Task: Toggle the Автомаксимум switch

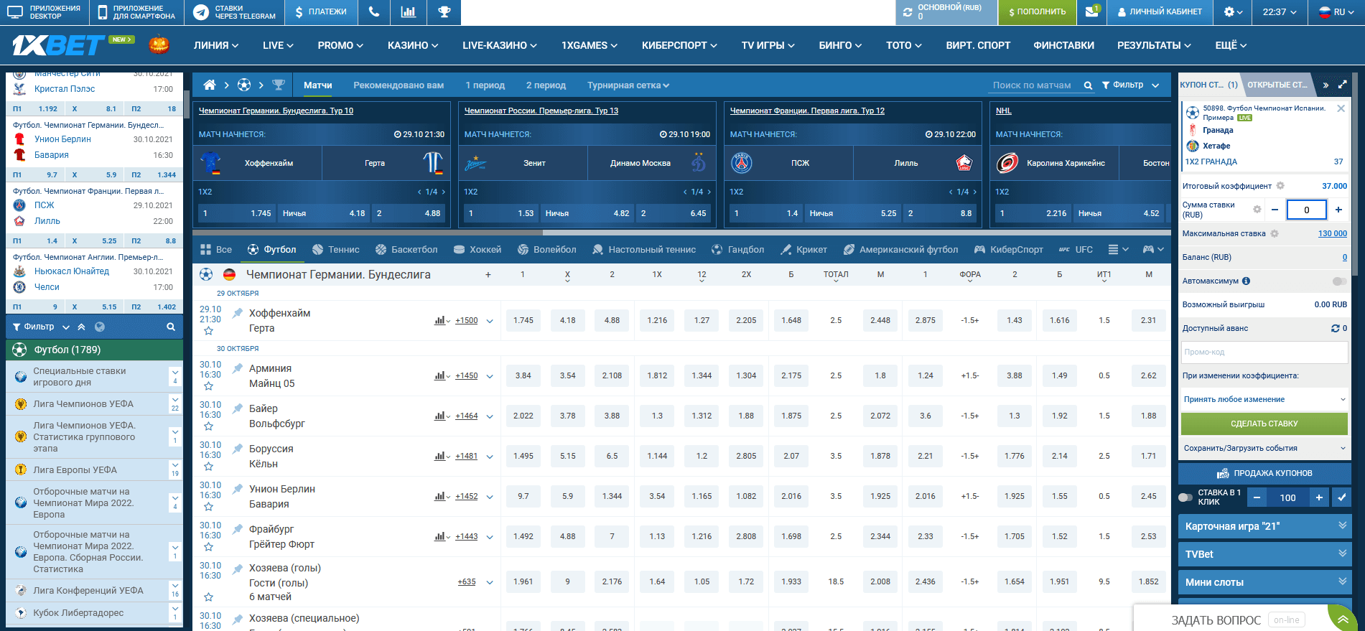Action: [1339, 281]
